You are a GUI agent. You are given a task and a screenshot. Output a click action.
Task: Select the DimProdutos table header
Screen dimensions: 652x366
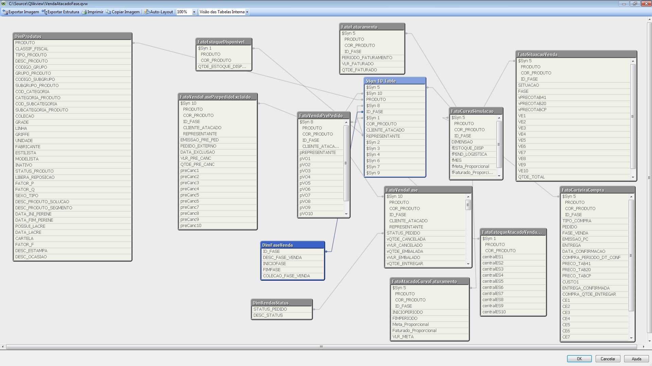[x=72, y=36]
